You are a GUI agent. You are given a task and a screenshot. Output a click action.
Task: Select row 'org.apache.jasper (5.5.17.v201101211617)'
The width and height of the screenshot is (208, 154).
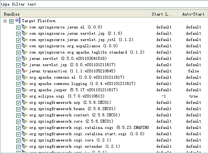(x=73, y=90)
